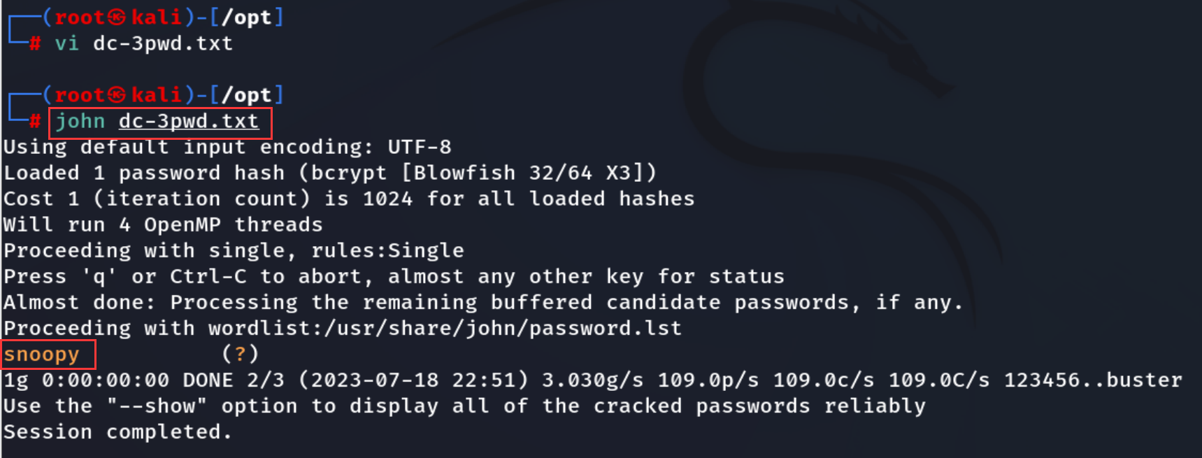1202x458 pixels.
Task: Click the "Session completed." line
Action: (117, 432)
